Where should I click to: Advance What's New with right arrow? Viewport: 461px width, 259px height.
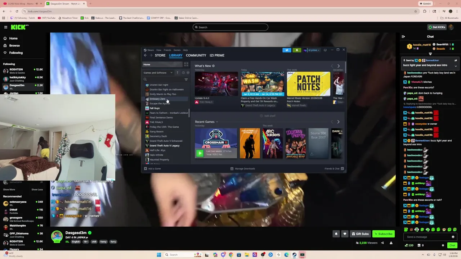coord(338,66)
